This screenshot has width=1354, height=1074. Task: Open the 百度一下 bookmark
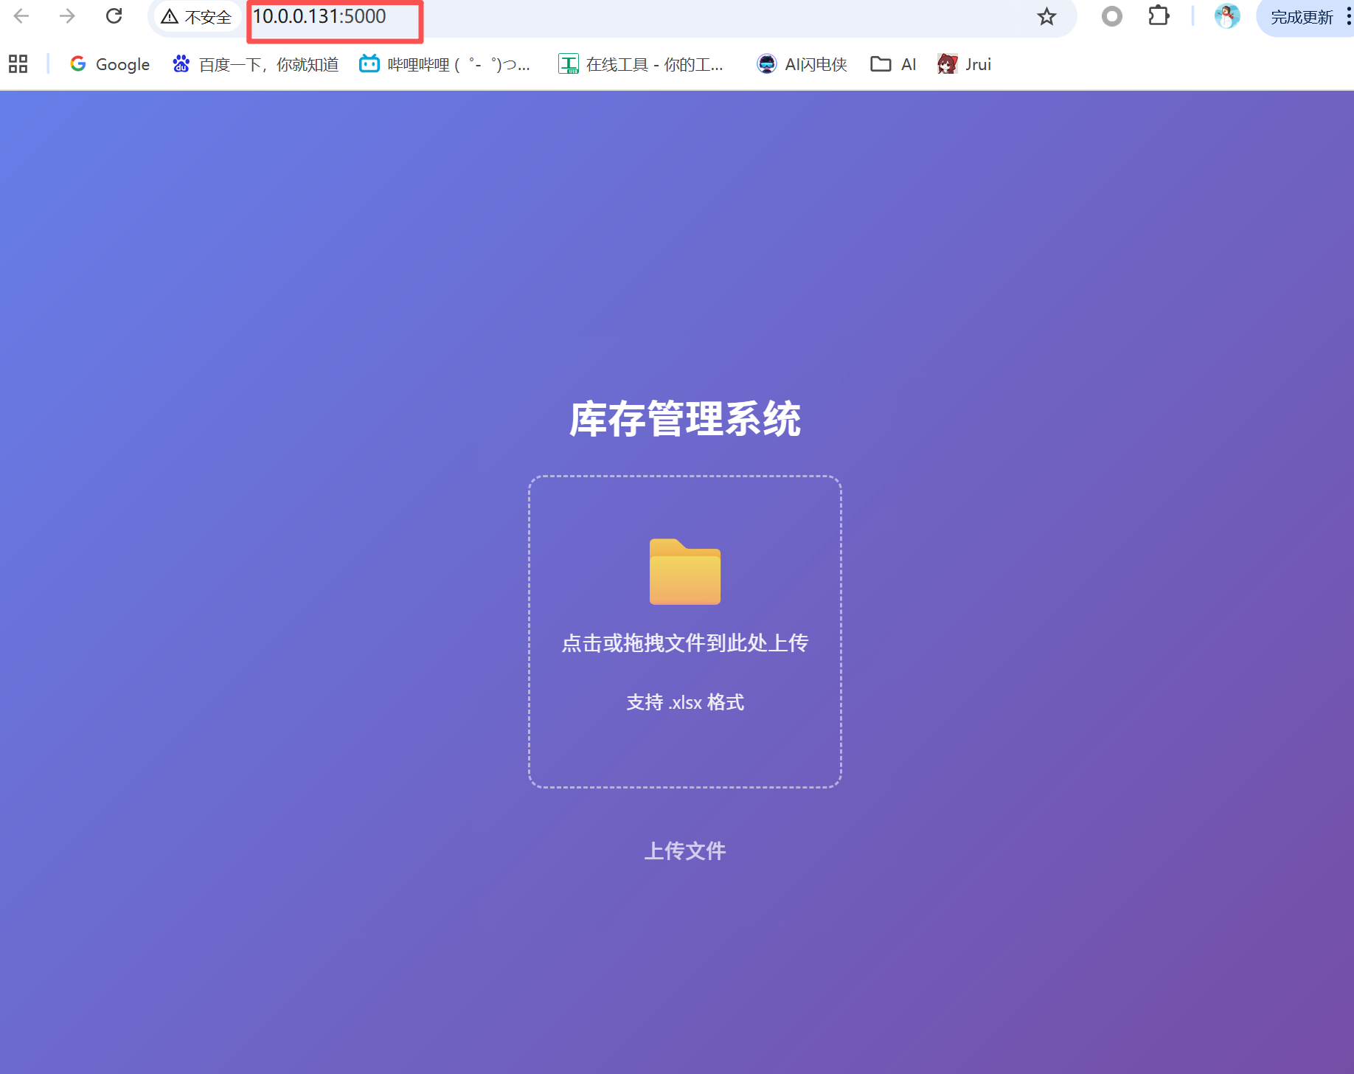[256, 64]
